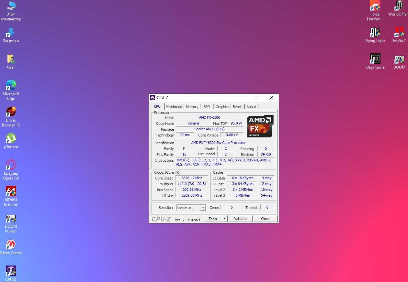Screen dimensions: 408x282
Task: Click the OR-C0 revision value
Action: pyautogui.click(x=266, y=154)
